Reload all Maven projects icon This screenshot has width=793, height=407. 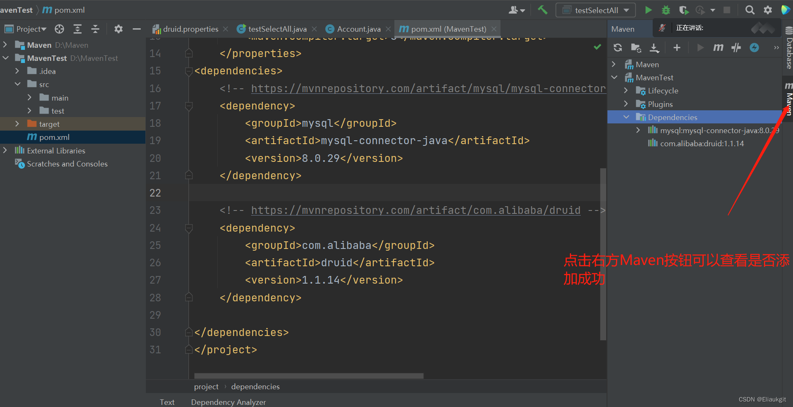tap(618, 47)
